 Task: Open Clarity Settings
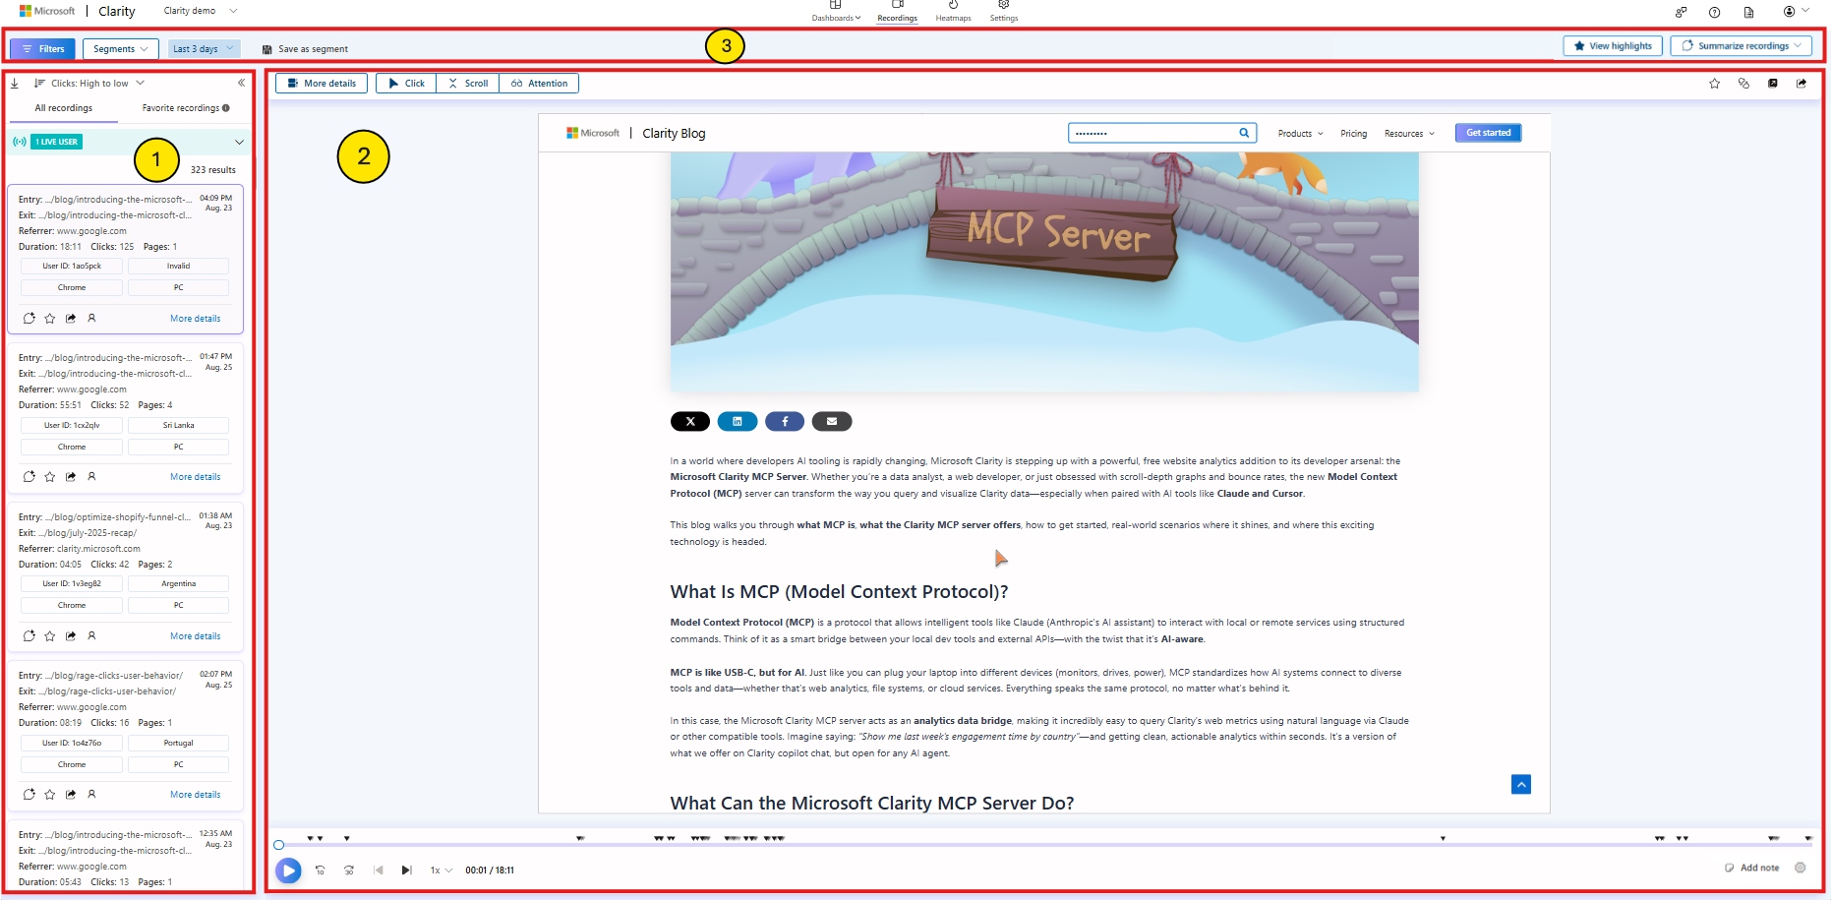tap(1004, 12)
